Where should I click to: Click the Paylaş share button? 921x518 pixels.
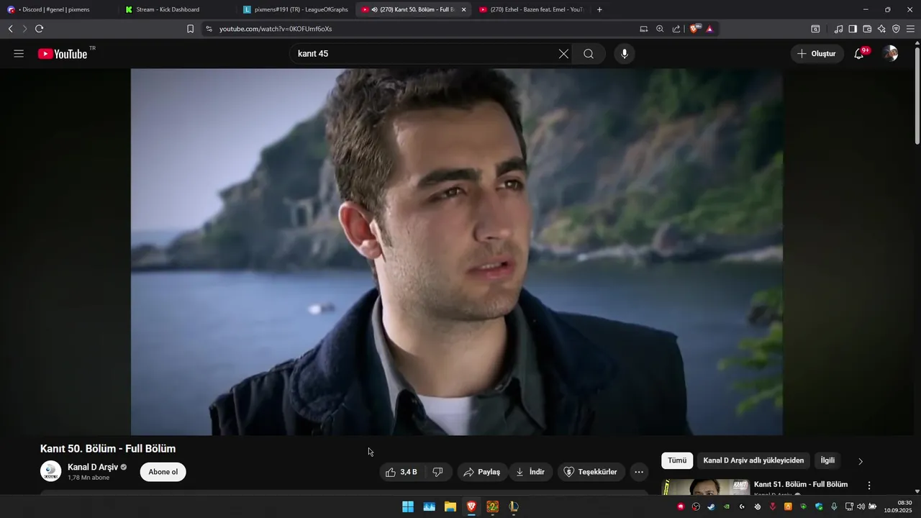[482, 472]
